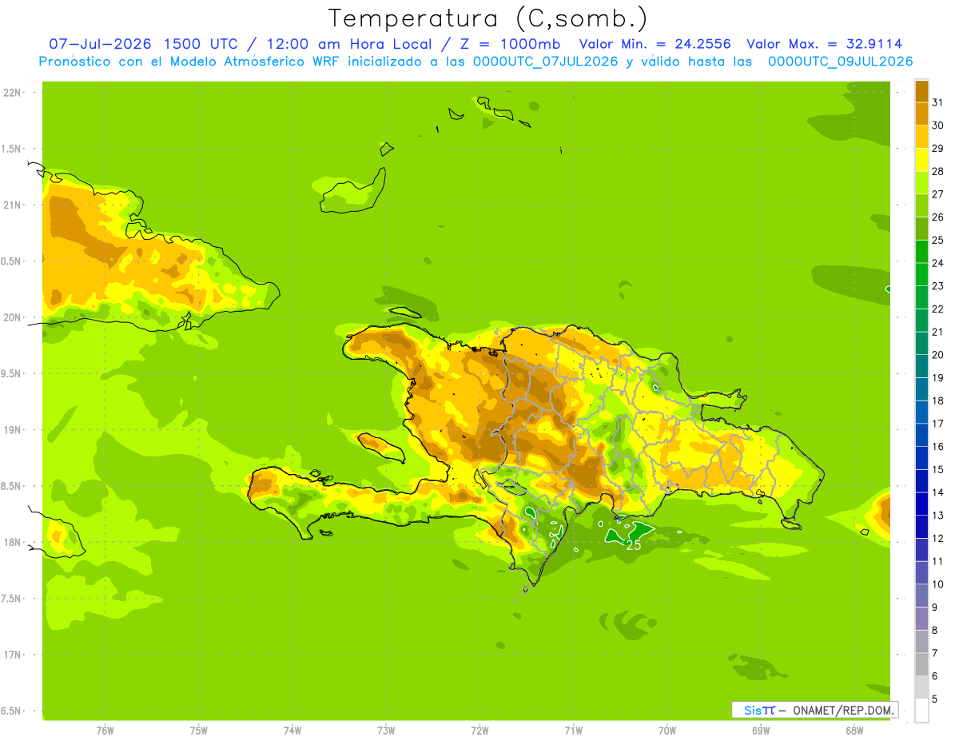Click the "21N" latitude axis label
Viewport: 959px width, 741px height.
click(12, 205)
